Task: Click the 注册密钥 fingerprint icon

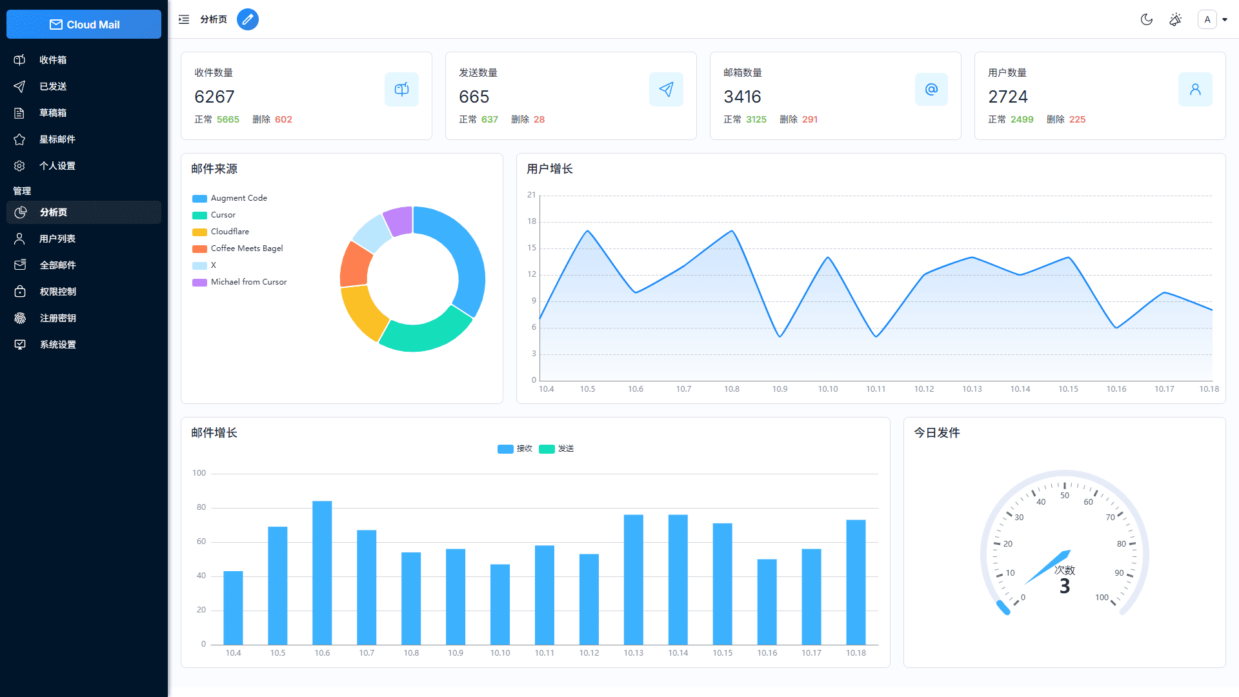Action: click(19, 318)
